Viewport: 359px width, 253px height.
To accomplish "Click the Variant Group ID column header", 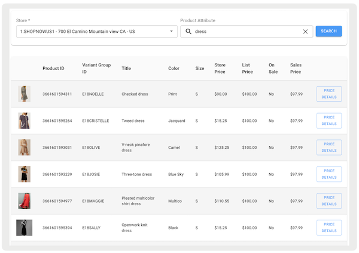I will point(96,68).
